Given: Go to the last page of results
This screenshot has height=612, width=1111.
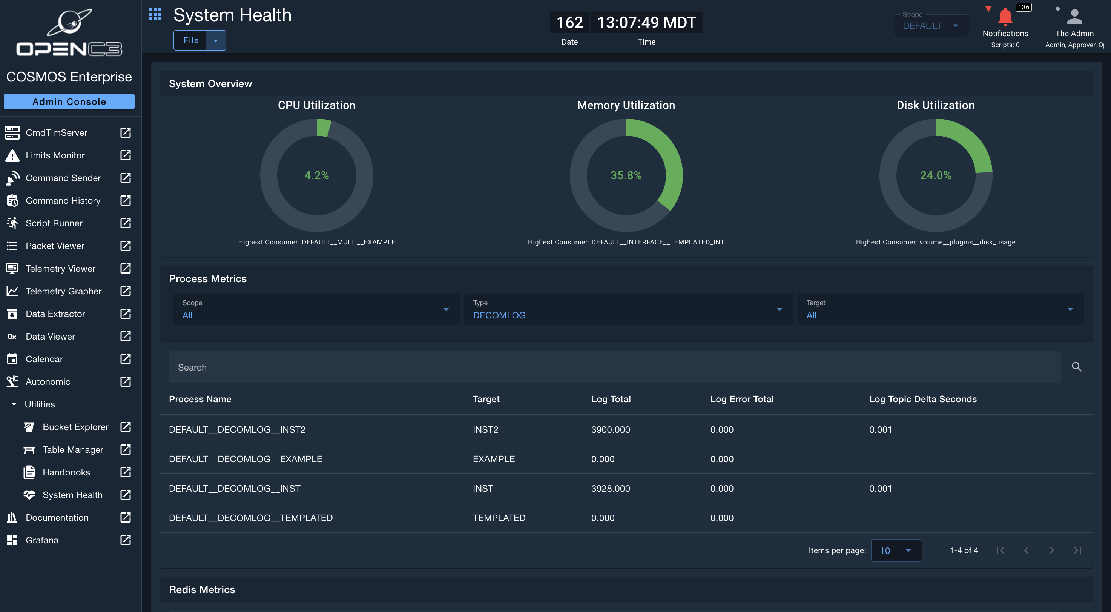Looking at the screenshot, I should pos(1077,550).
